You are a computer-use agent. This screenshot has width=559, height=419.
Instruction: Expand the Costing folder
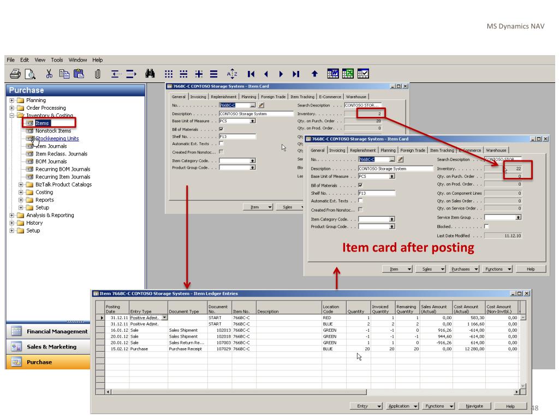pyautogui.click(x=21, y=192)
